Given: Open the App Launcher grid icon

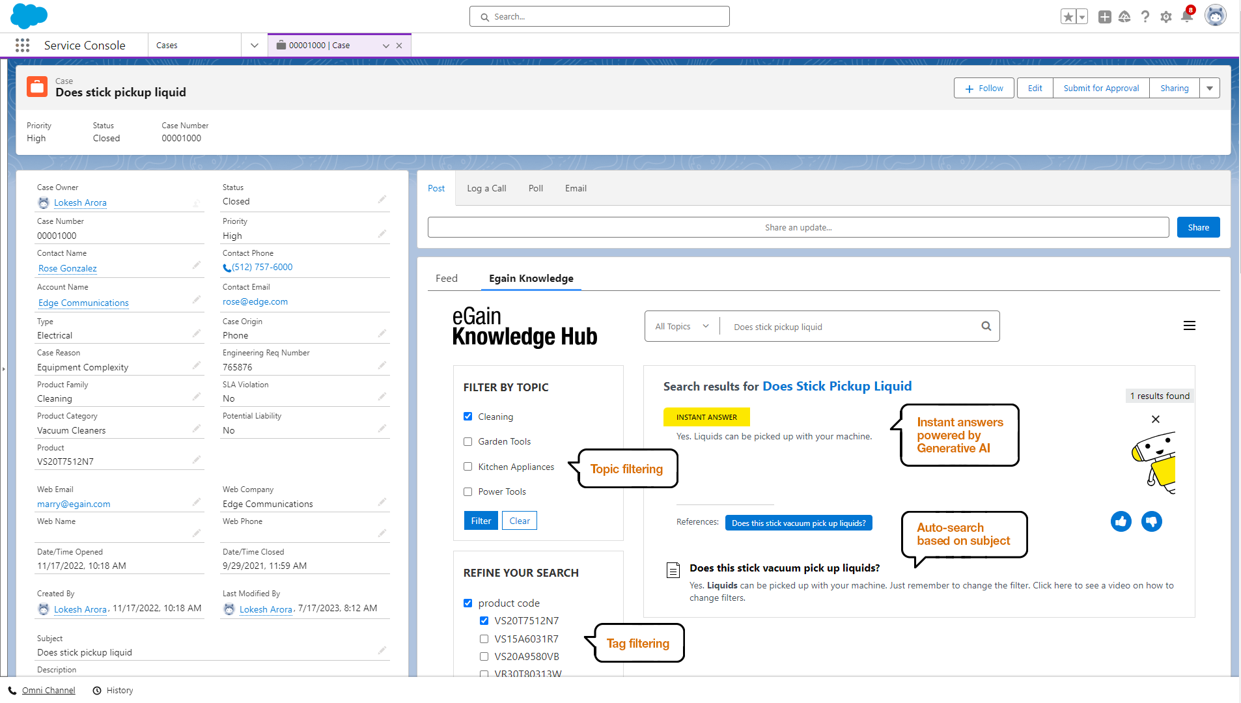Looking at the screenshot, I should point(22,45).
